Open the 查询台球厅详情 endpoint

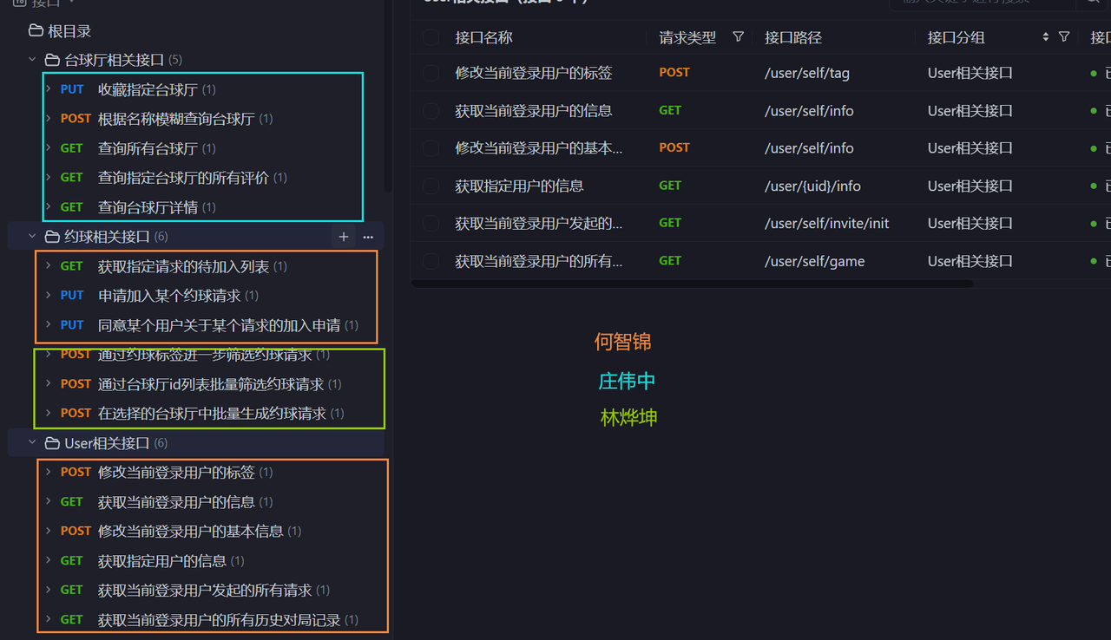pos(148,207)
